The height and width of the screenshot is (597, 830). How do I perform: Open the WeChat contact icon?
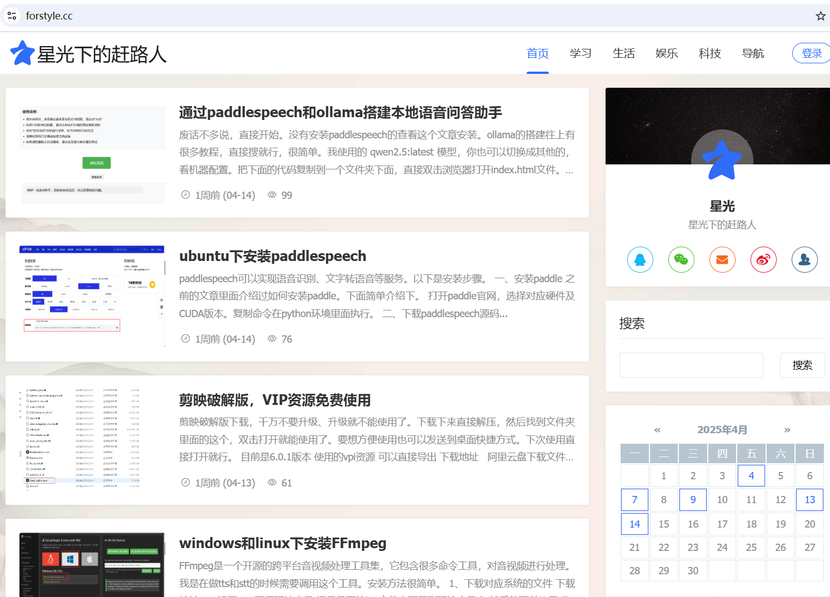click(x=681, y=259)
